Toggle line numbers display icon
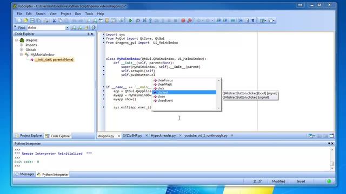The image size is (346, 194). point(241,20)
